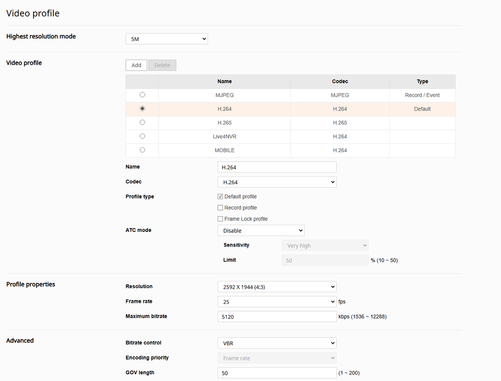Uncheck the Default profile checkbox
This screenshot has height=381, width=501.
[220, 197]
